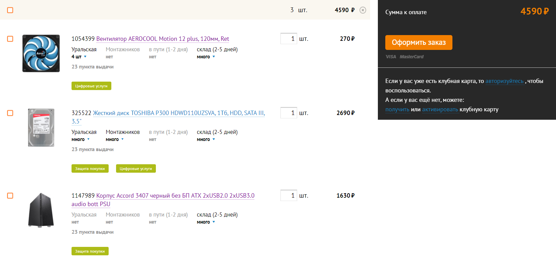The image size is (556, 257).
Task: Tick the select-all checkbox in the header
Action: [10, 10]
